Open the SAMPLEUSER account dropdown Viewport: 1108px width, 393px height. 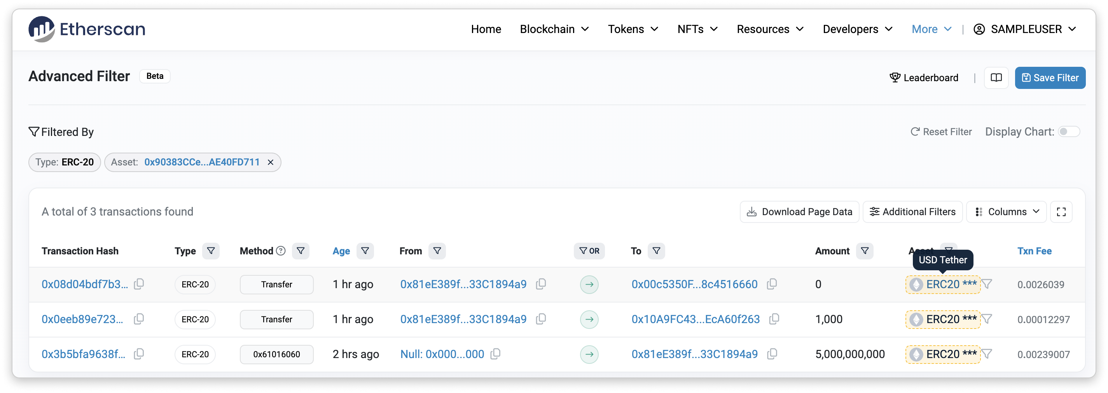pyautogui.click(x=1025, y=29)
